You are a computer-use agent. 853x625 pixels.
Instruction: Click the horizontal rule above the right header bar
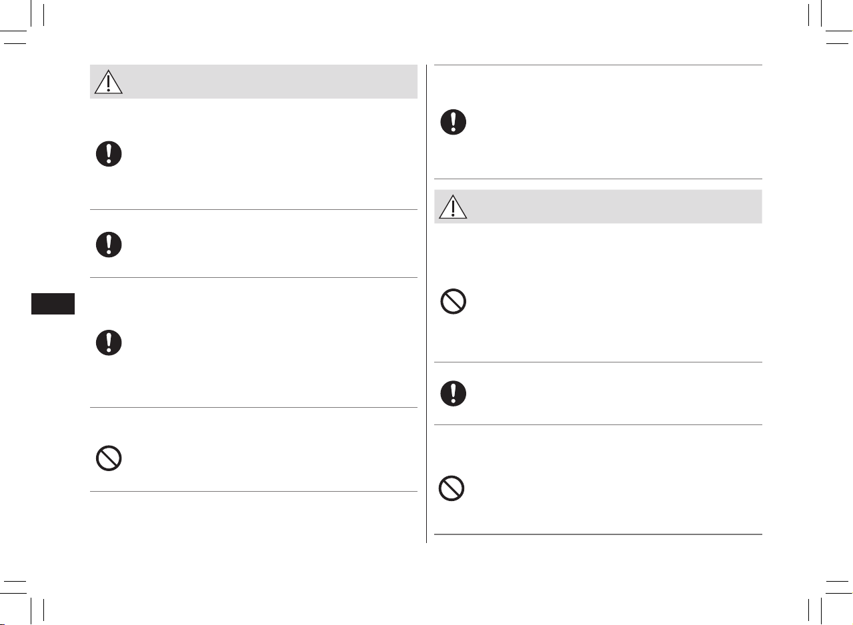point(598,179)
